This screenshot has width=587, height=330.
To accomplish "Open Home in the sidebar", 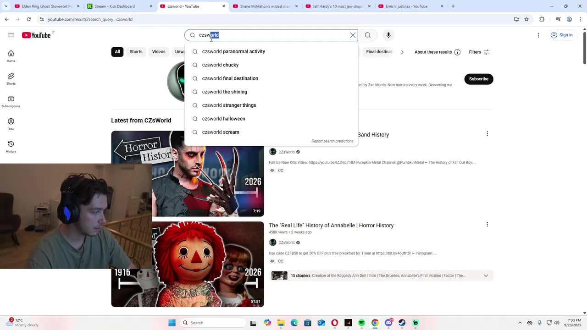I will point(11,56).
